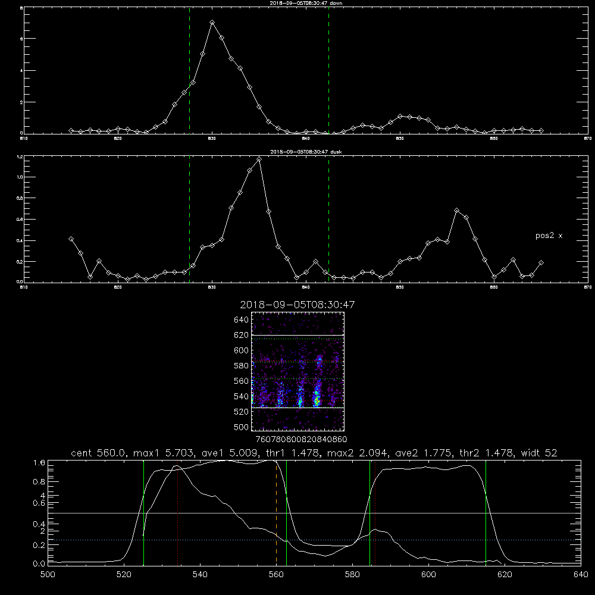Click the '640' y-axis label of the heatmap
This screenshot has height=595, width=595.
pyautogui.click(x=242, y=320)
